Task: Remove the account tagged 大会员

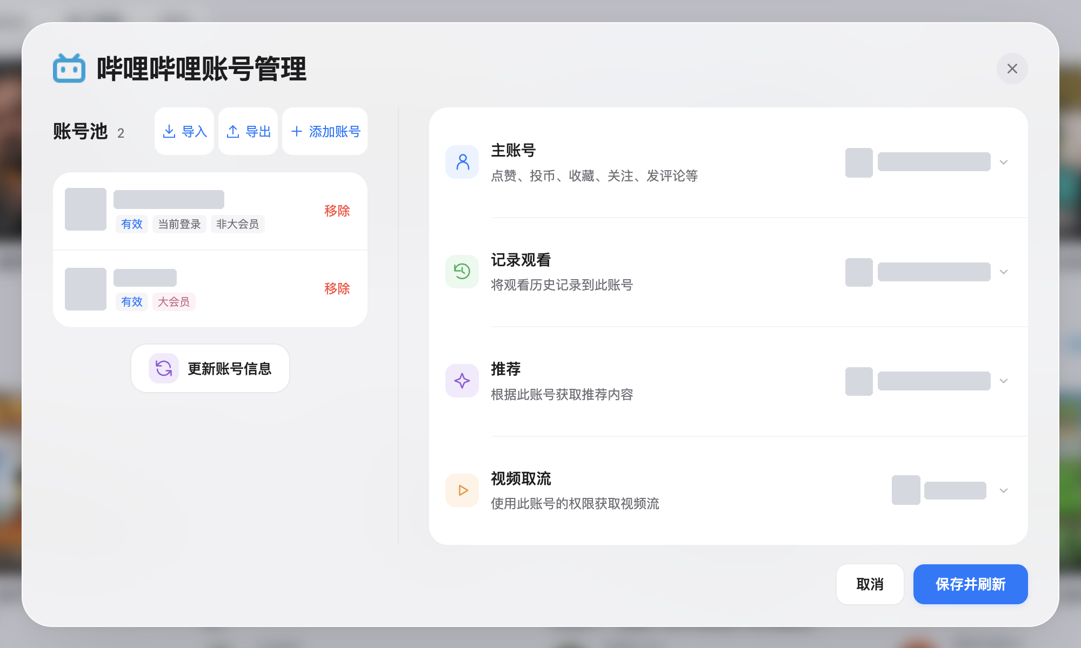Action: (x=337, y=288)
